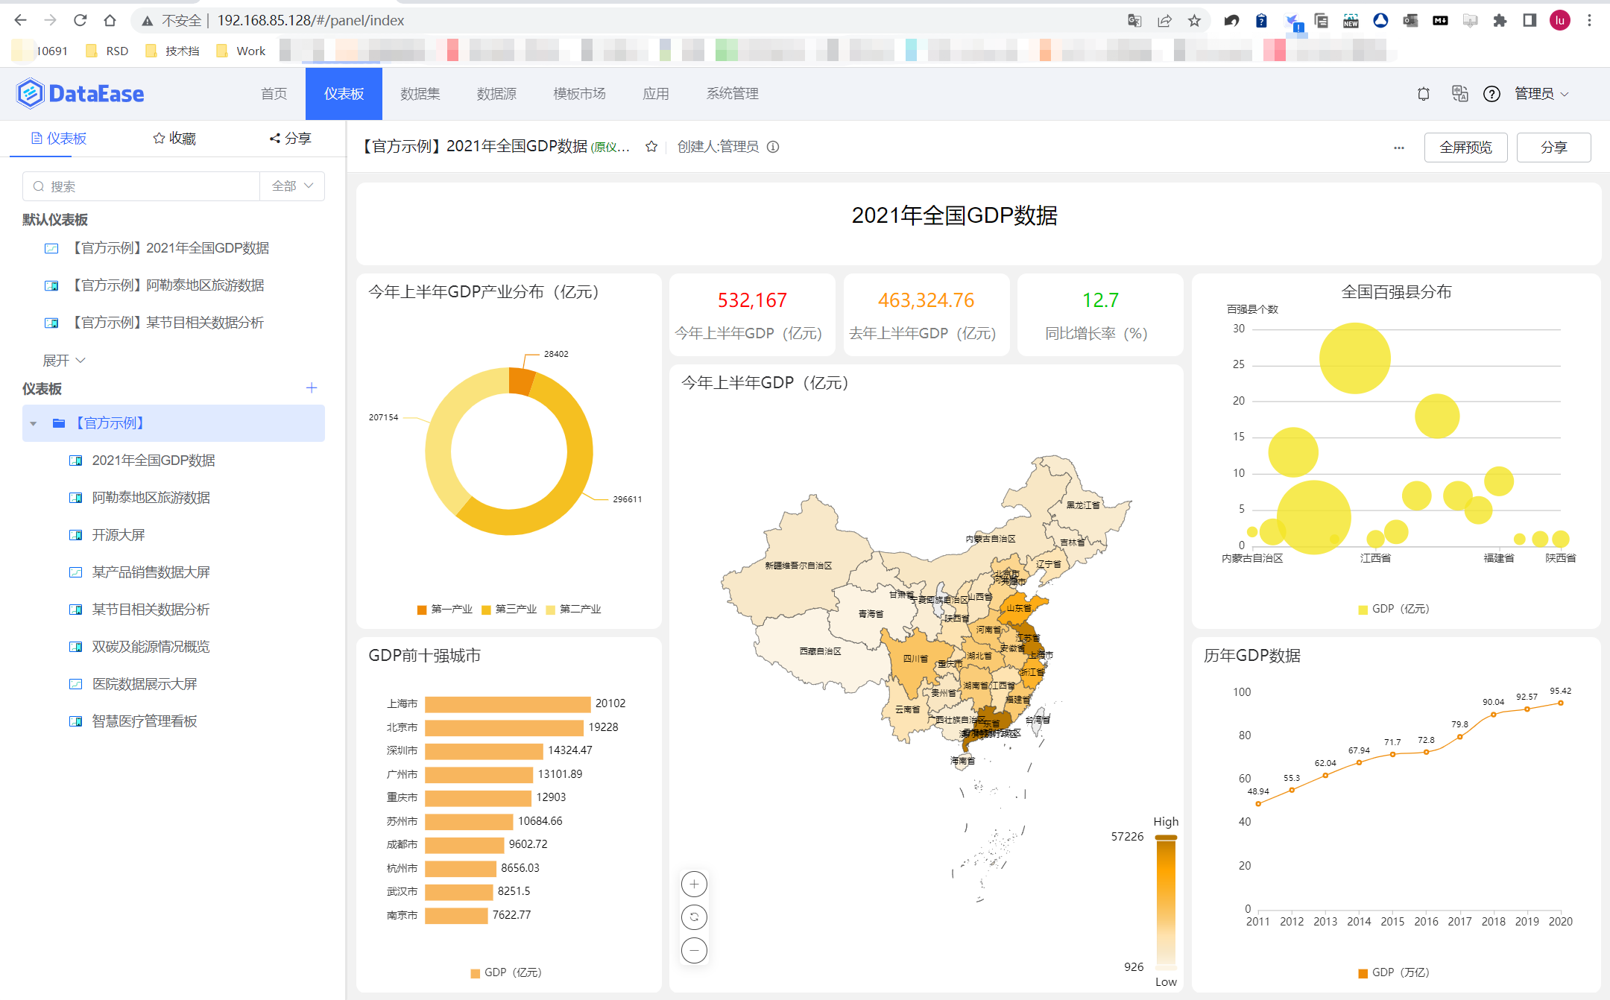Open the 数据集 menu

(420, 94)
